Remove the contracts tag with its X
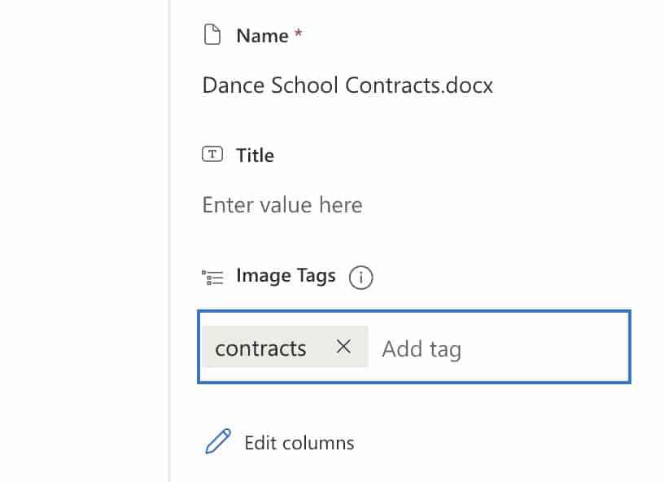This screenshot has height=482, width=664. coord(343,347)
